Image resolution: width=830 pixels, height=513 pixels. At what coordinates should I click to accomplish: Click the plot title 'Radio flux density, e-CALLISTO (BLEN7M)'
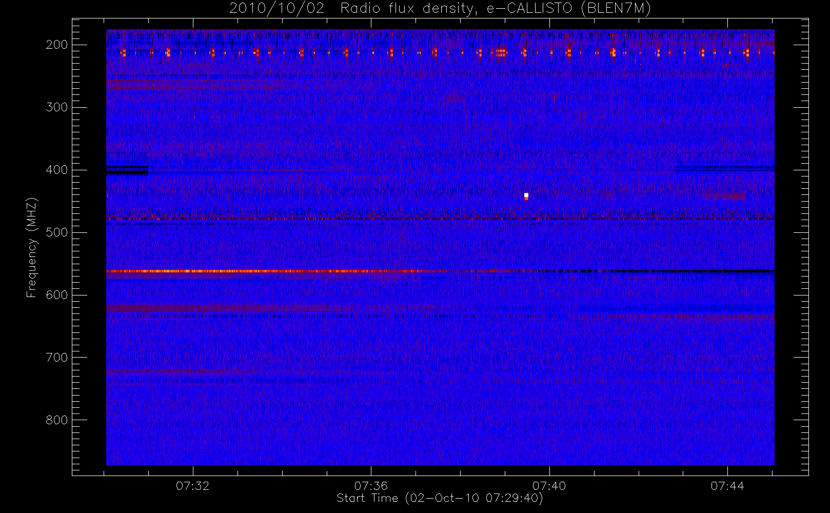click(496, 9)
